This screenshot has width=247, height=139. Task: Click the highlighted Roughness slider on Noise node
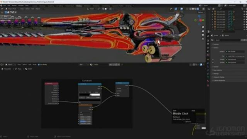coord(85,121)
